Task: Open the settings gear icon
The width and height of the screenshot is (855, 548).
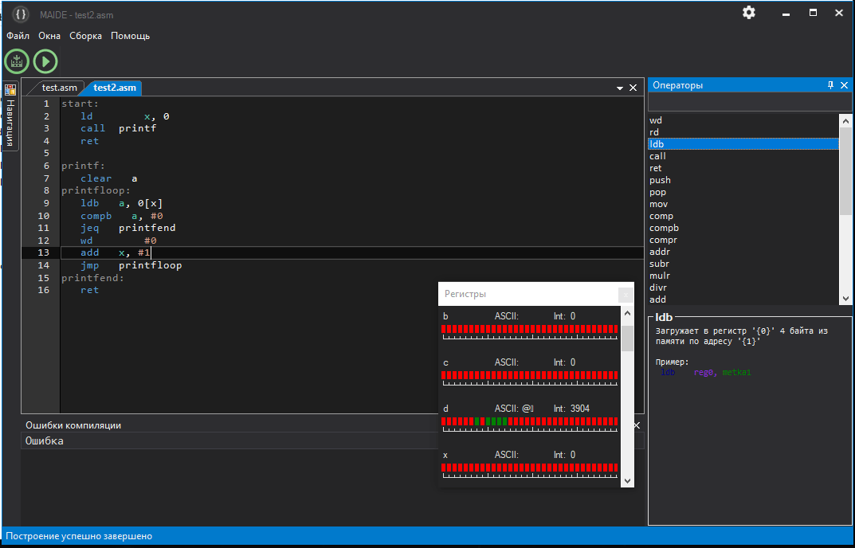Action: [x=747, y=12]
